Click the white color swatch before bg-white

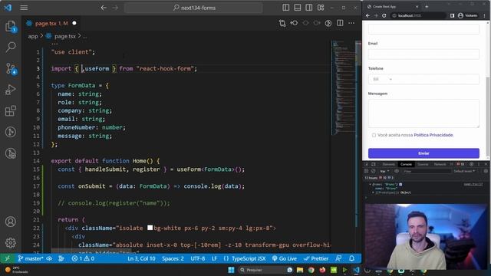coord(150,228)
